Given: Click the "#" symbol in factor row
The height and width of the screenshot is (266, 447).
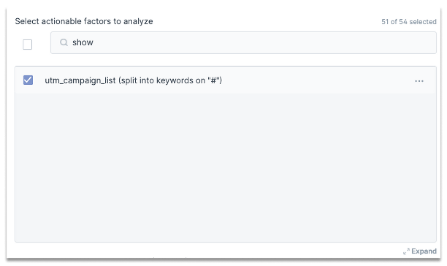Looking at the screenshot, I should coord(214,81).
